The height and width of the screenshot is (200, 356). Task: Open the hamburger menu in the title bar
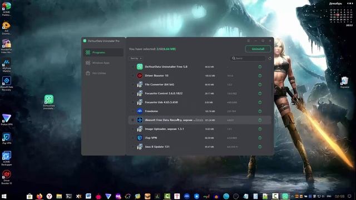coord(249,41)
